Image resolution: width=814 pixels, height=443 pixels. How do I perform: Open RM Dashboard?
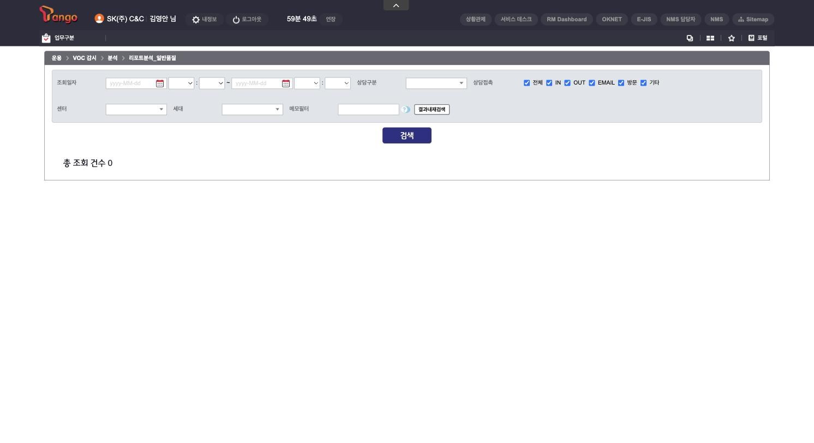coord(567,19)
